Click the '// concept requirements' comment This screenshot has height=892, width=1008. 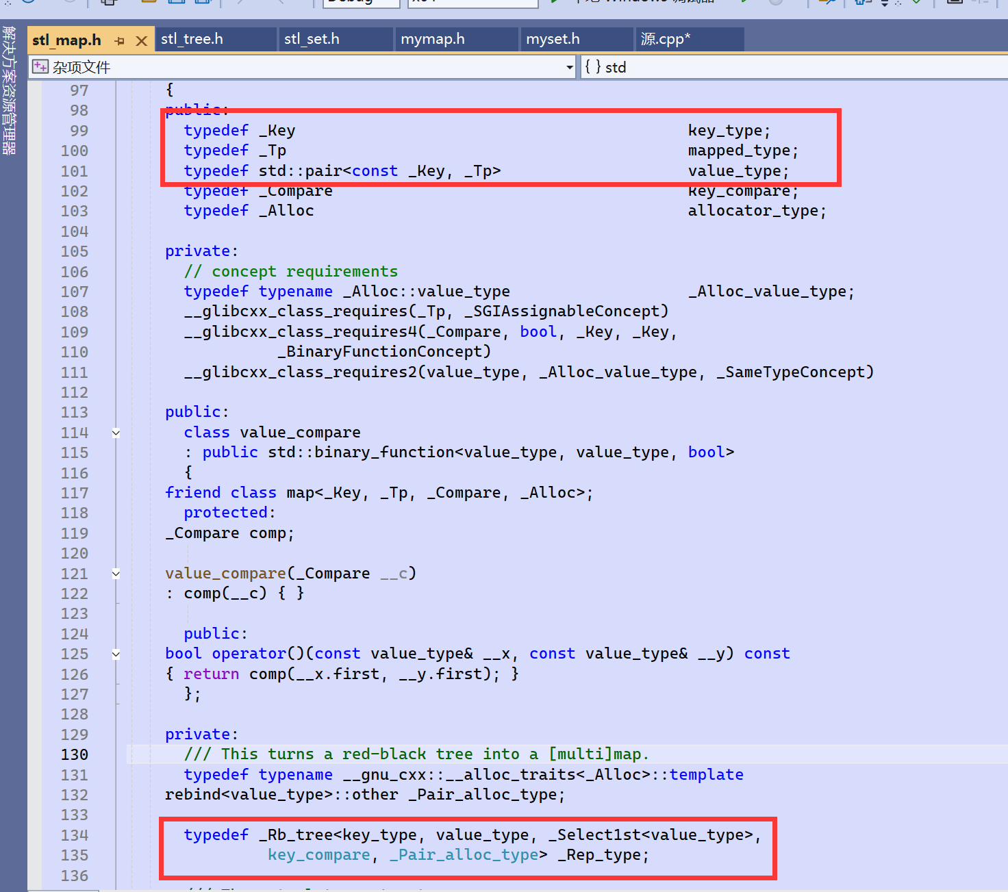291,272
